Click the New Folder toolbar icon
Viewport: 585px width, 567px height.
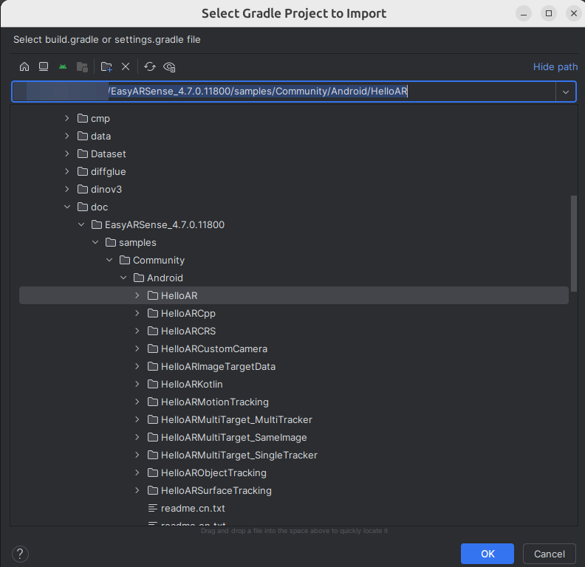[x=106, y=66]
